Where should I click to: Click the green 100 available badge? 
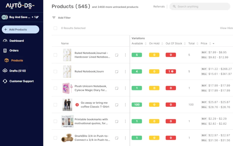(x=137, y=105)
